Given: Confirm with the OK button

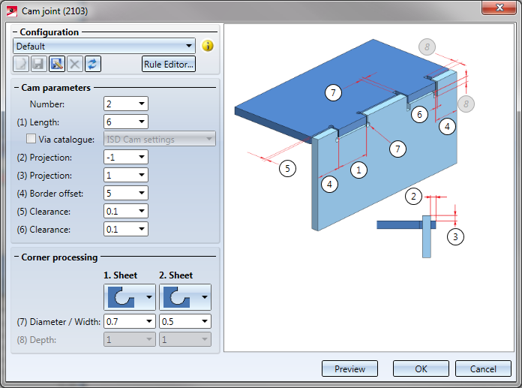Looking at the screenshot, I should pos(421,368).
